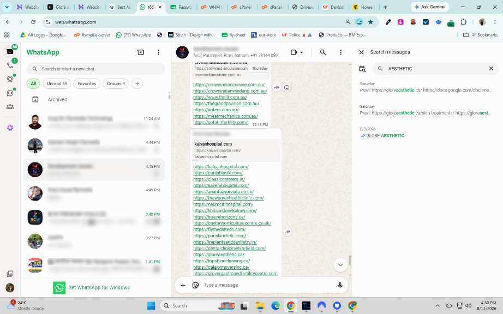Open the Communities icon in sidebar
The height and width of the screenshot is (314, 503).
[x=10, y=107]
